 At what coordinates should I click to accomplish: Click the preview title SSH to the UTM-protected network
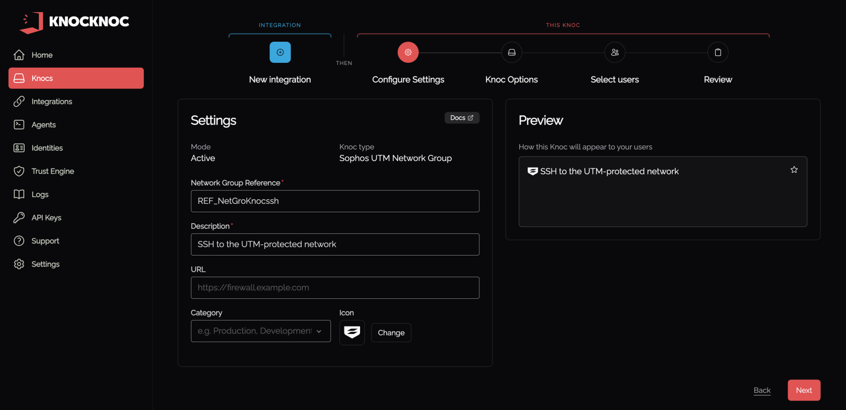point(609,172)
